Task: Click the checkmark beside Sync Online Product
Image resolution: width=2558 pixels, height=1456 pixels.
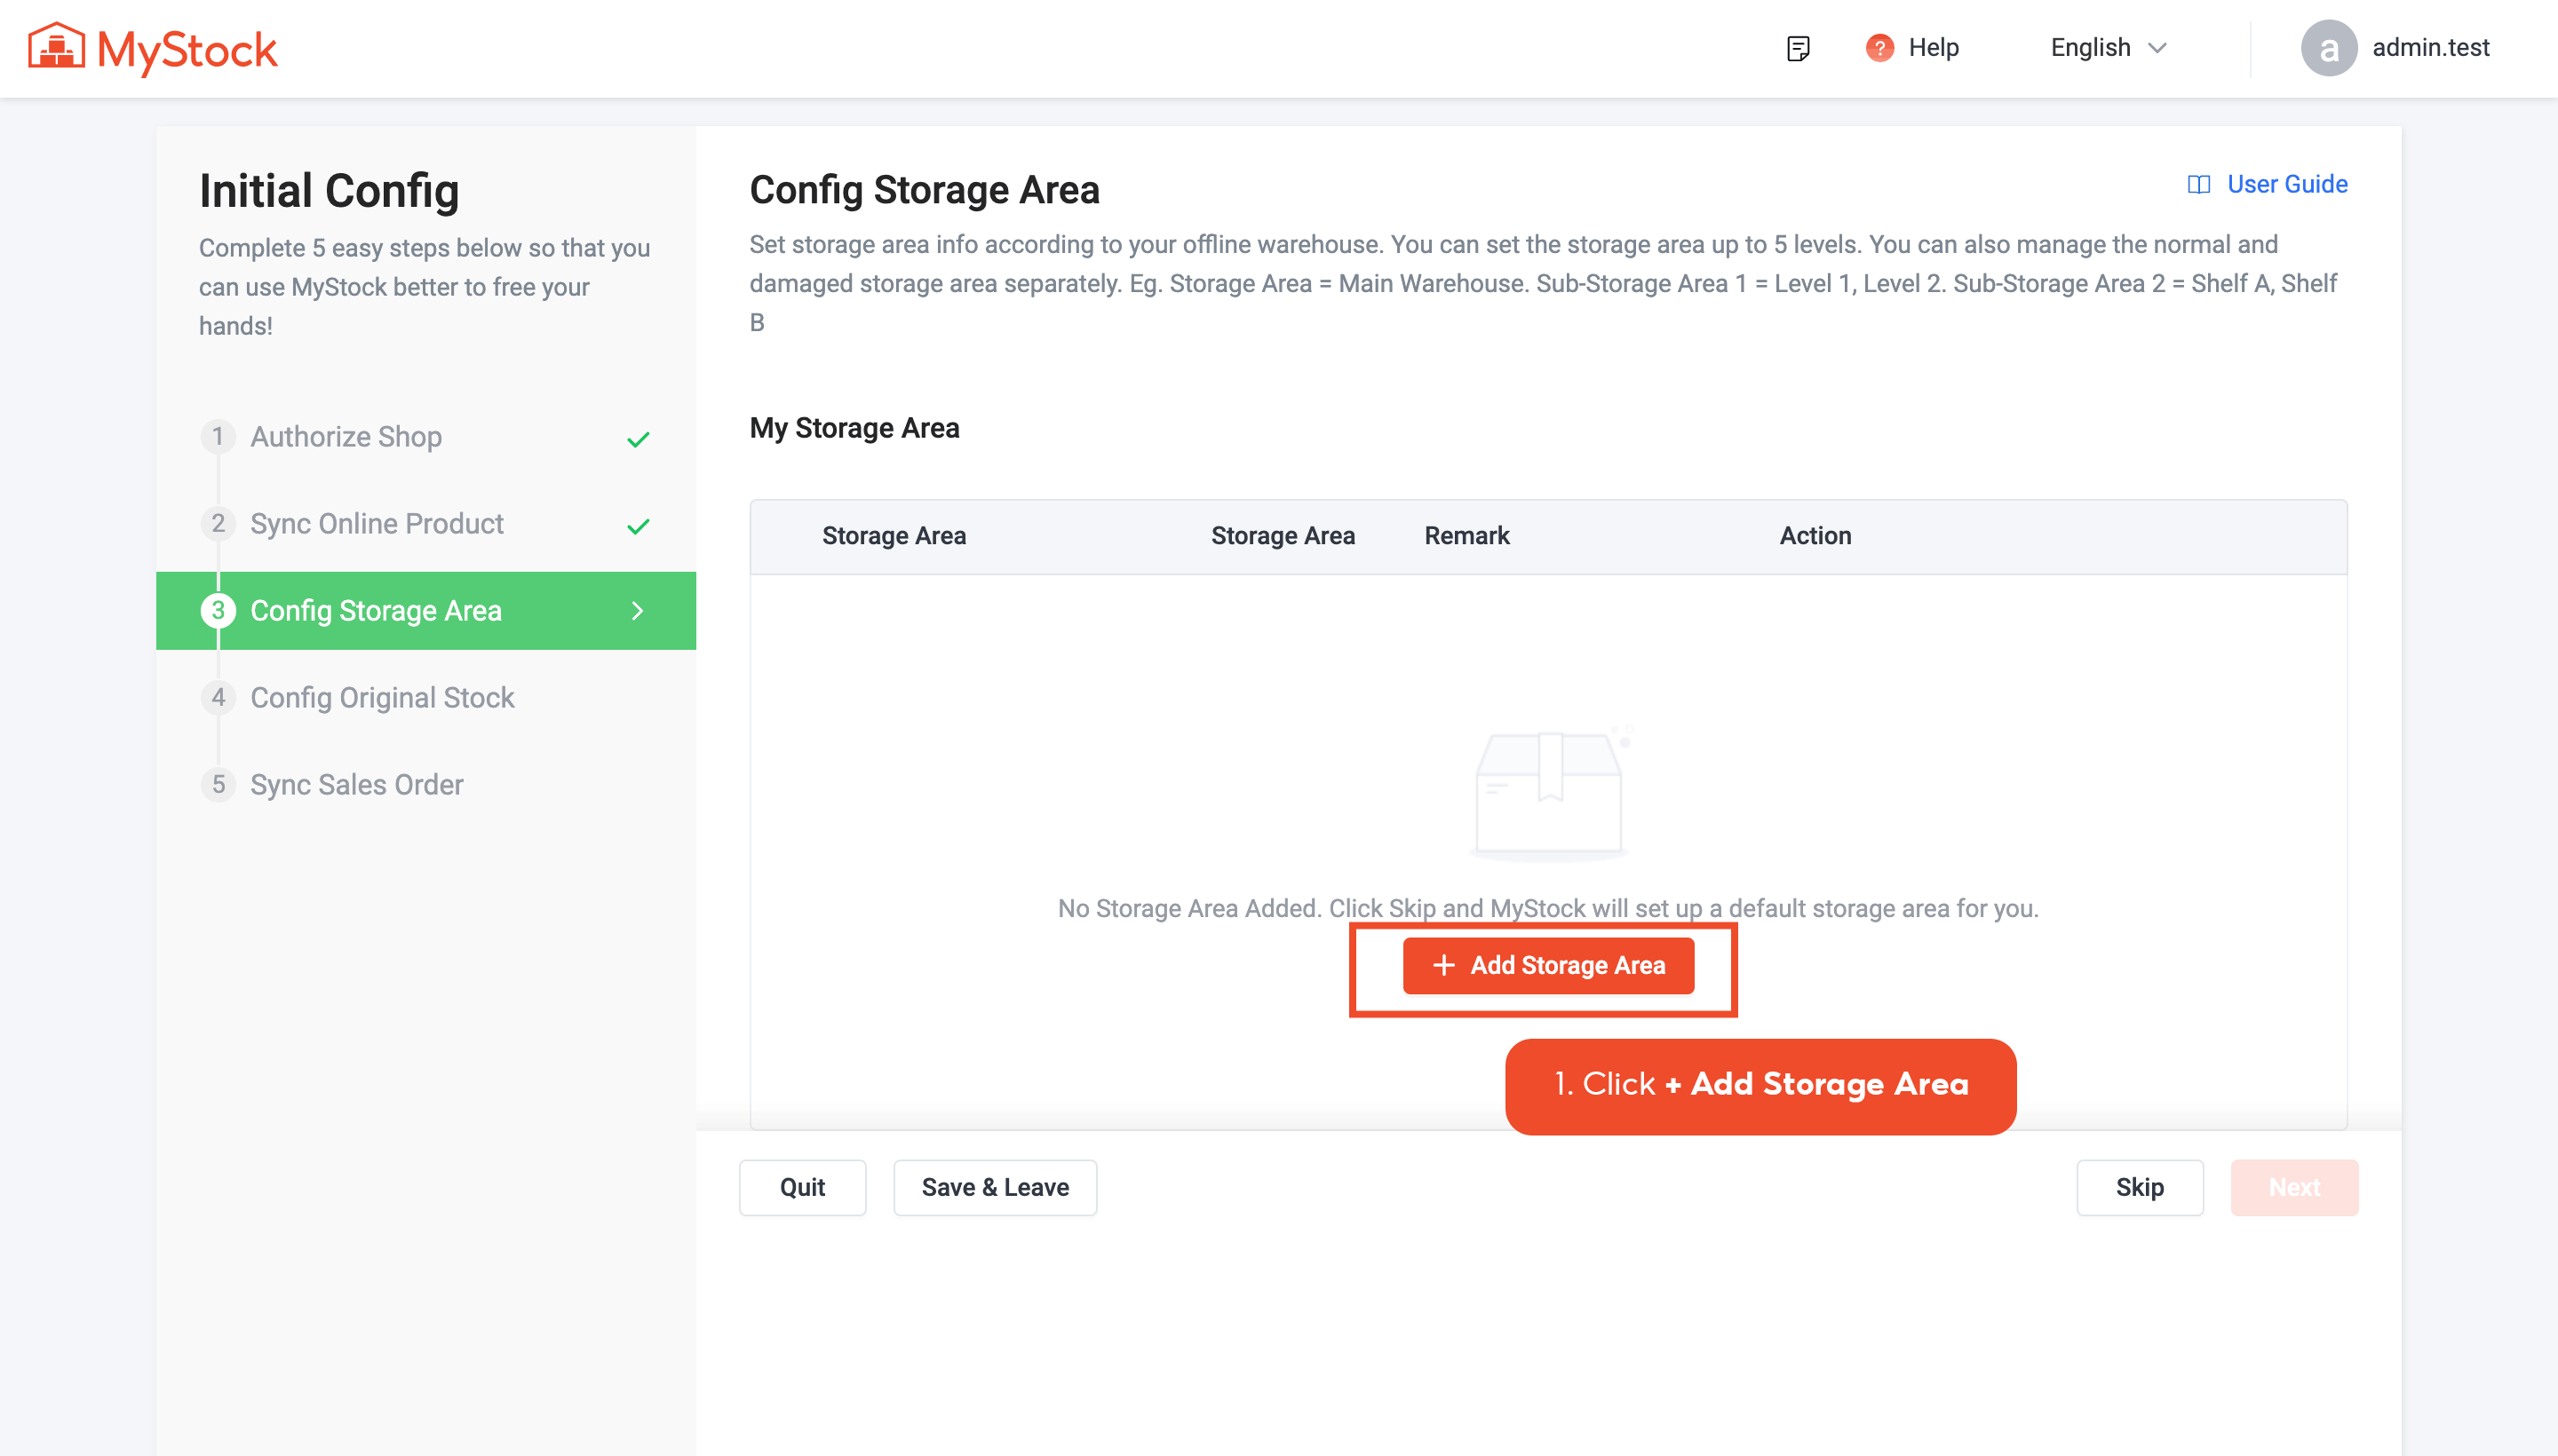Action: (x=639, y=524)
